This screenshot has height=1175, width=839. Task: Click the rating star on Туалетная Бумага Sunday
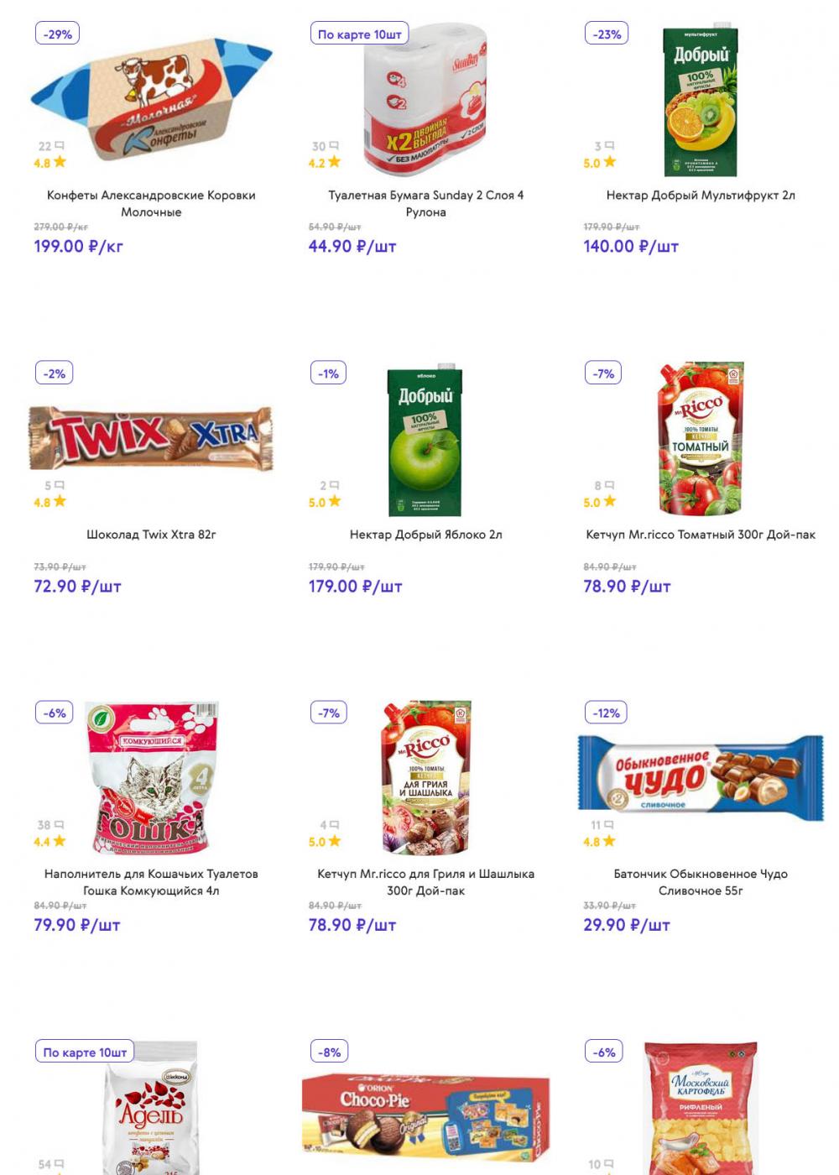pos(335,162)
